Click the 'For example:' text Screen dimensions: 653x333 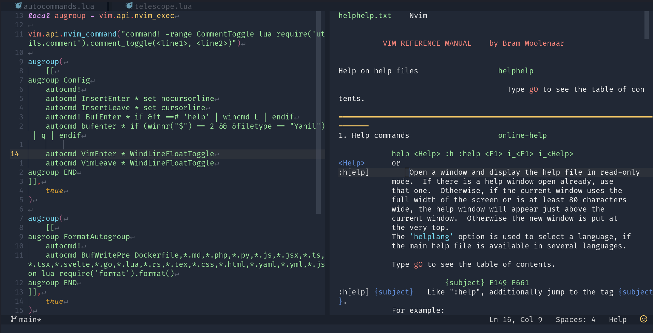(x=418, y=310)
